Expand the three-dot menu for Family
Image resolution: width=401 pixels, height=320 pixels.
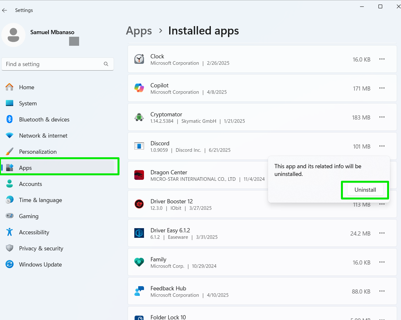pos(382,262)
